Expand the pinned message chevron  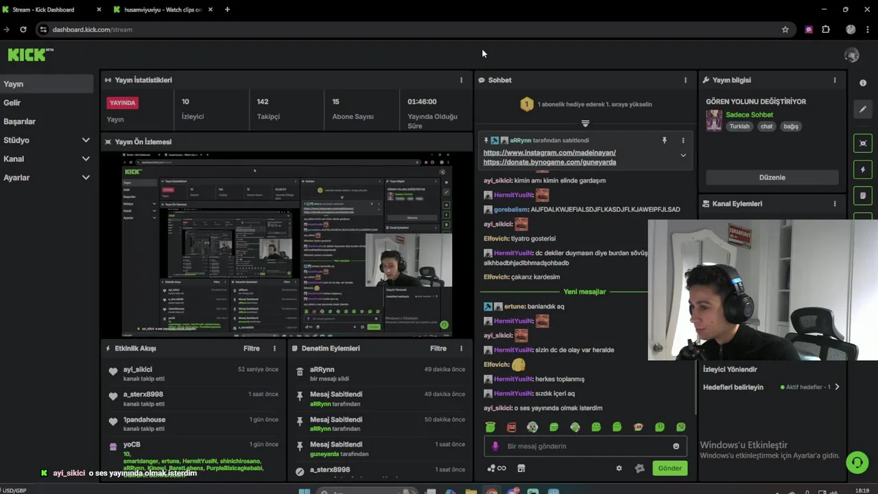pyautogui.click(x=683, y=156)
